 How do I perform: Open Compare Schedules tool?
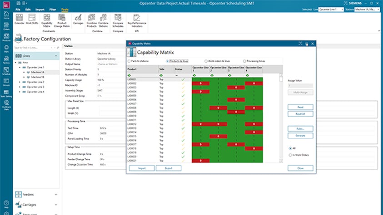pos(118,20)
